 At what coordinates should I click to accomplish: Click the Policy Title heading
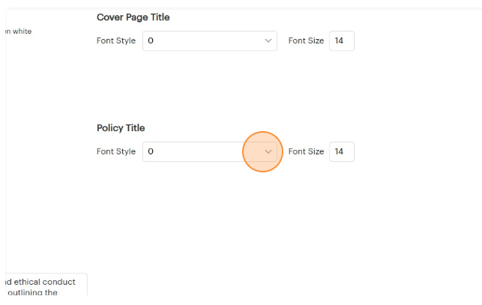[x=121, y=128]
